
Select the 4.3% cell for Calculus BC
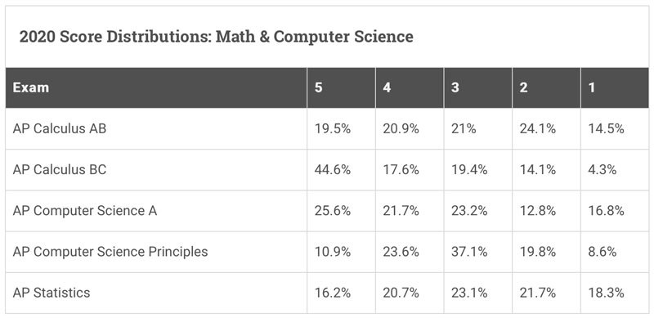[615, 170]
